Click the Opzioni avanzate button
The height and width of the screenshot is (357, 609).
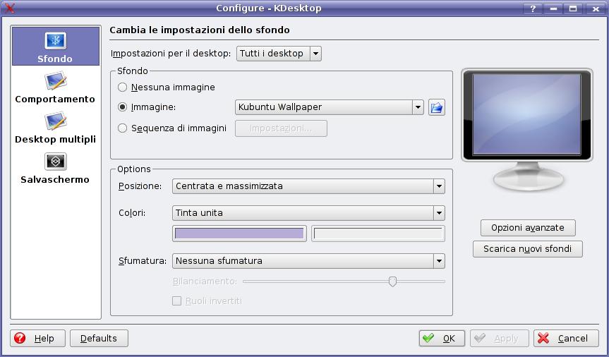click(x=528, y=228)
